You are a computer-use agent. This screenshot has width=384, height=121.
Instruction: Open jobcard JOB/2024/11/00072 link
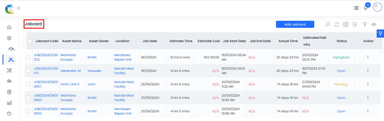click(46, 57)
